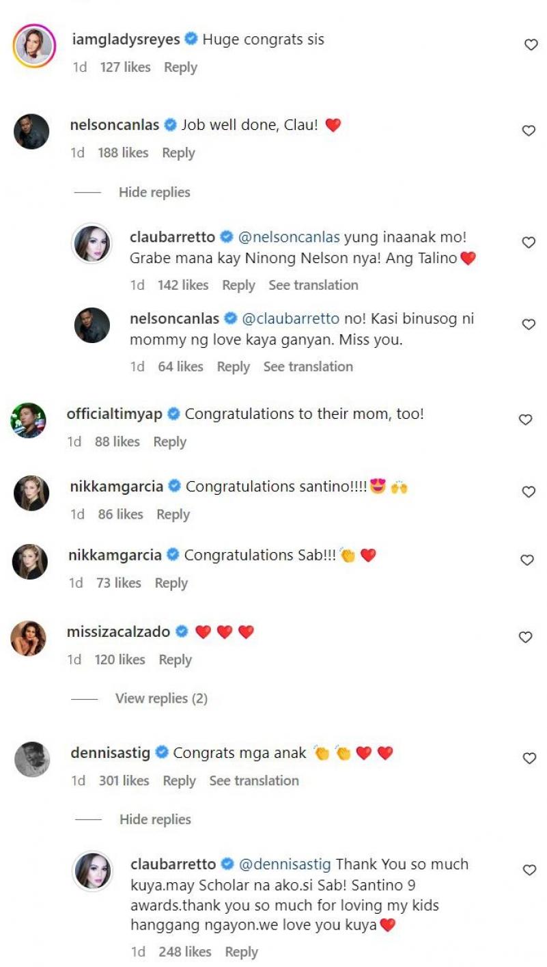547x967 pixels.
Task: Open missizacalzado's profile from username
Action: (x=118, y=631)
